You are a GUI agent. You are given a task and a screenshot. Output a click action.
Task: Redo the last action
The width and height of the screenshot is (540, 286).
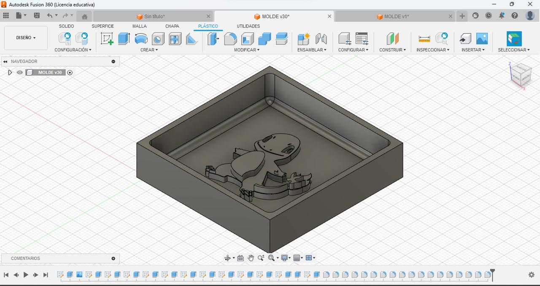coord(65,16)
